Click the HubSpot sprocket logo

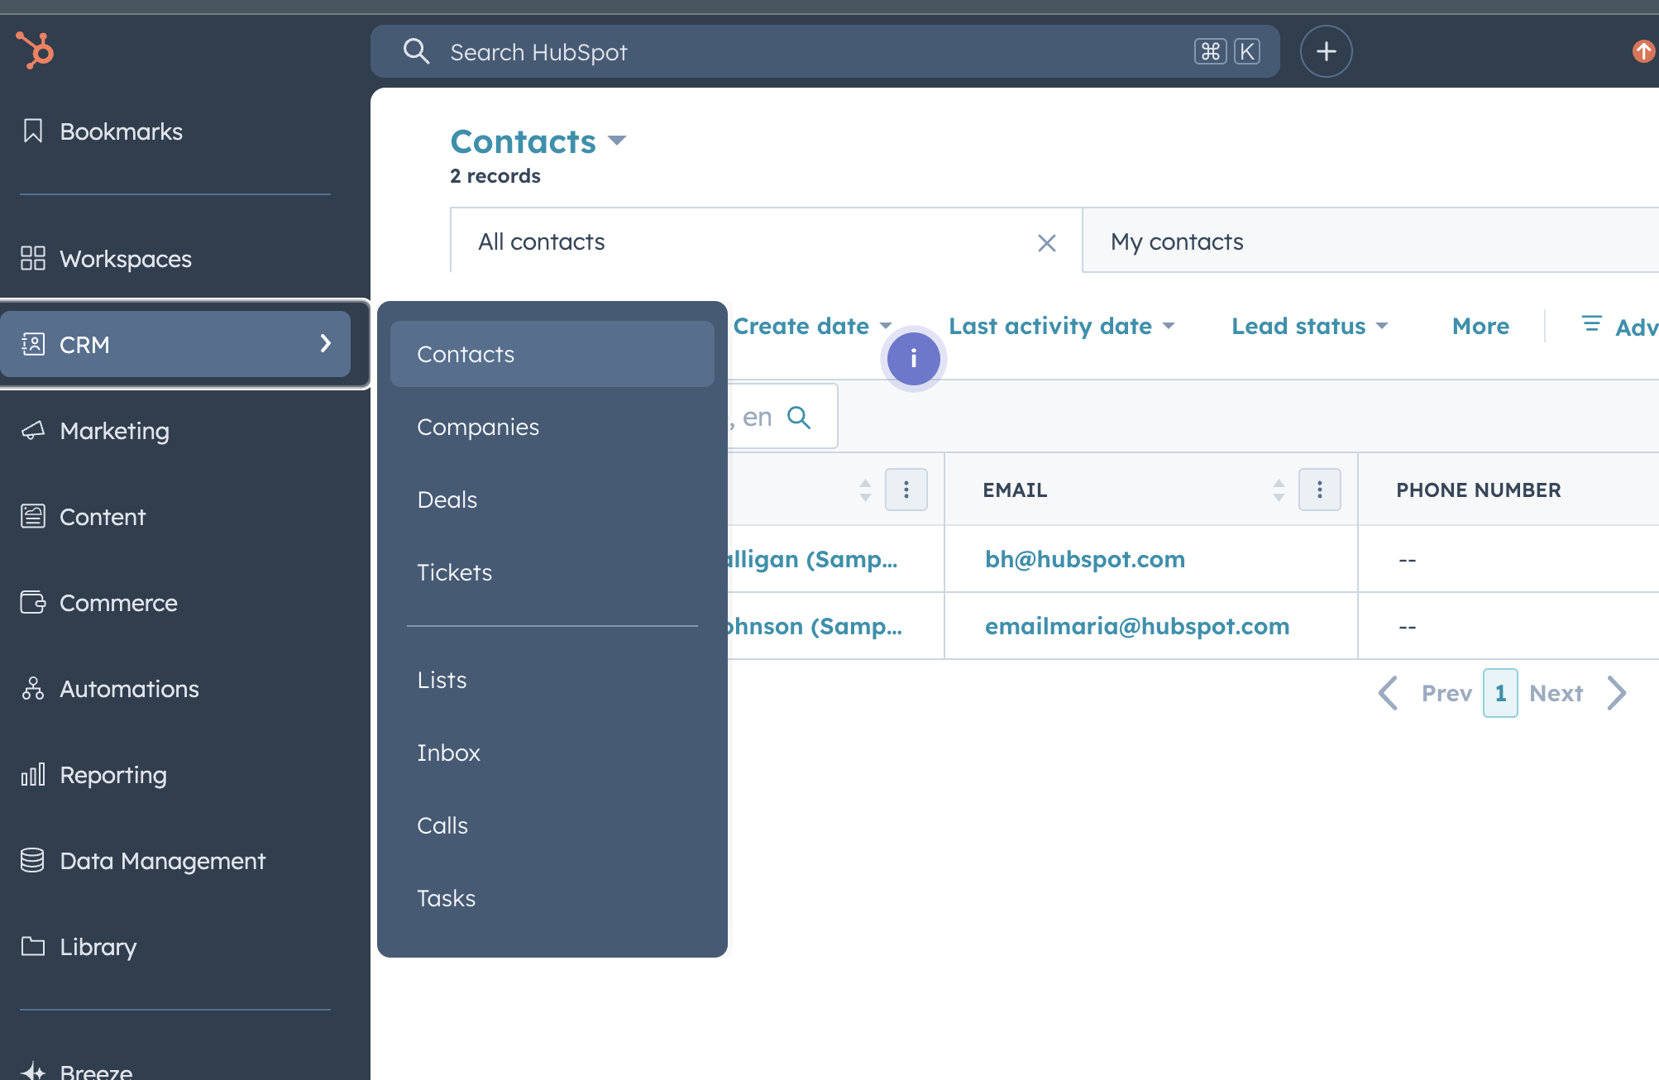35,50
